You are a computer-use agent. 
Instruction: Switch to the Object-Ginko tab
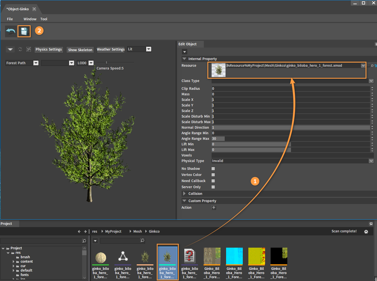click(18, 9)
